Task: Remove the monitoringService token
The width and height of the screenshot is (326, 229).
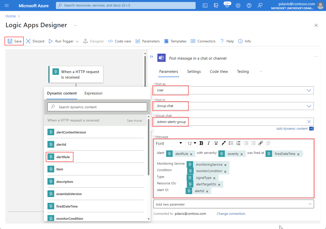Action: 225,165
